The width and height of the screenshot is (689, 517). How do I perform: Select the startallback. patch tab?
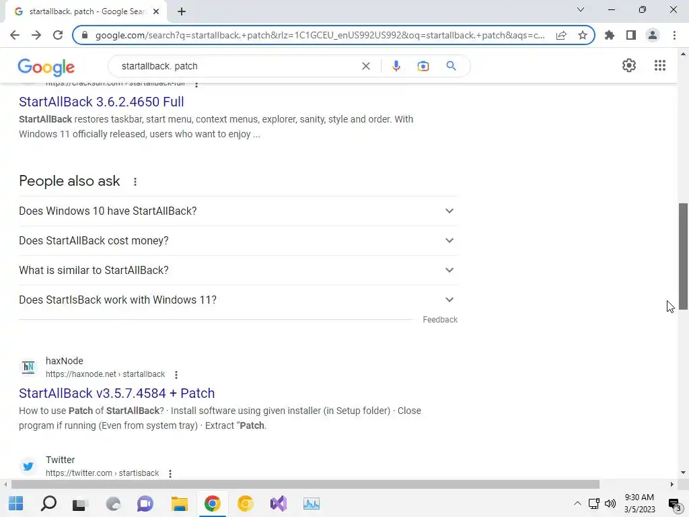(x=87, y=11)
